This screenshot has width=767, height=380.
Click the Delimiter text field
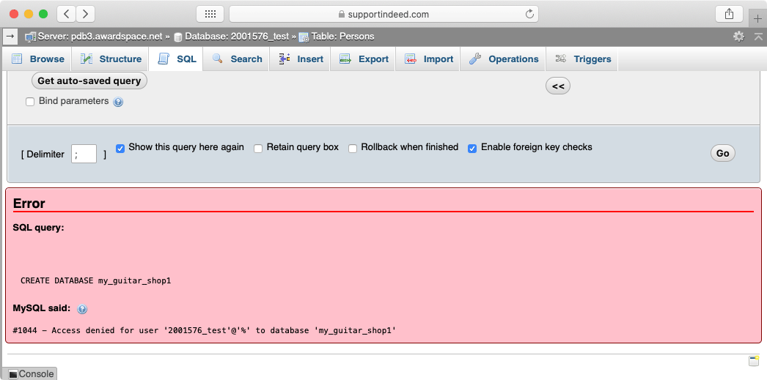click(x=84, y=154)
